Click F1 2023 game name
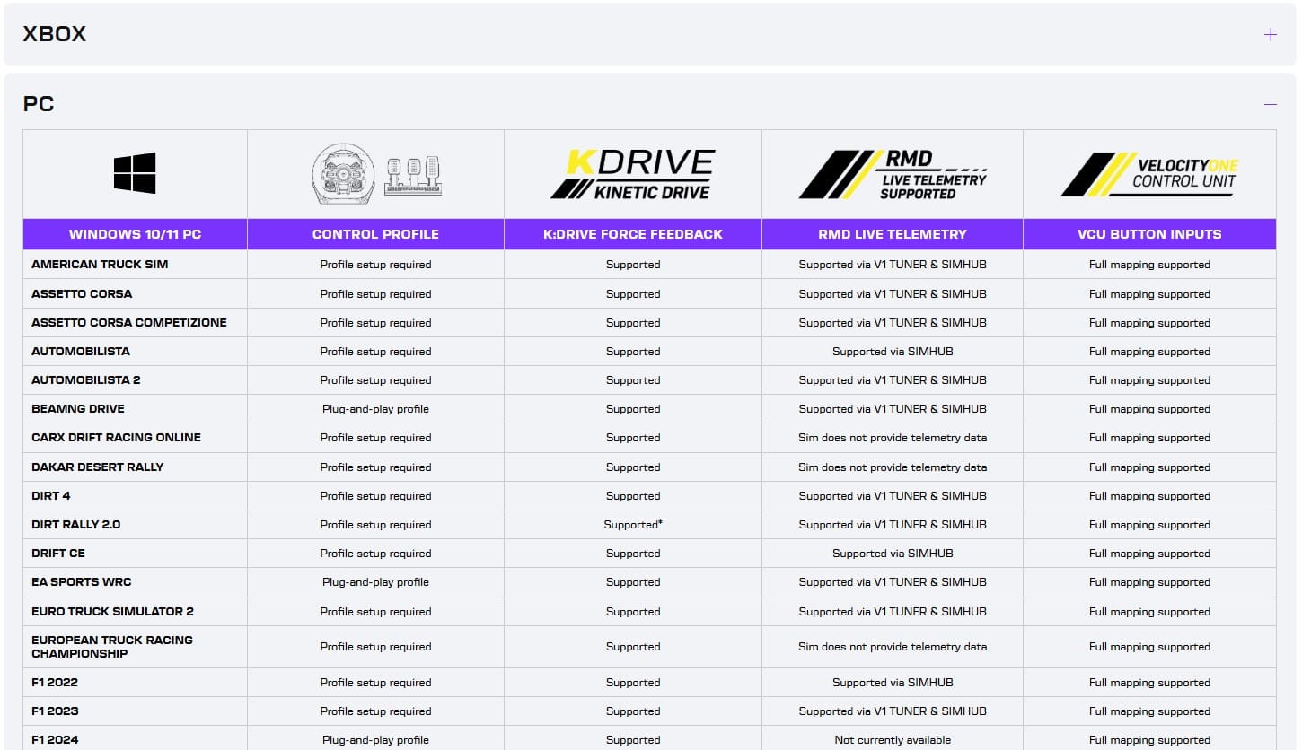Image resolution: width=1311 pixels, height=750 pixels. pos(55,711)
